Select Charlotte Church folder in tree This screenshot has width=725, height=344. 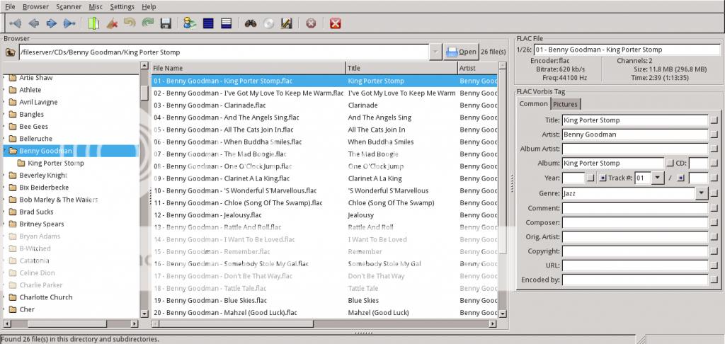coord(46,297)
